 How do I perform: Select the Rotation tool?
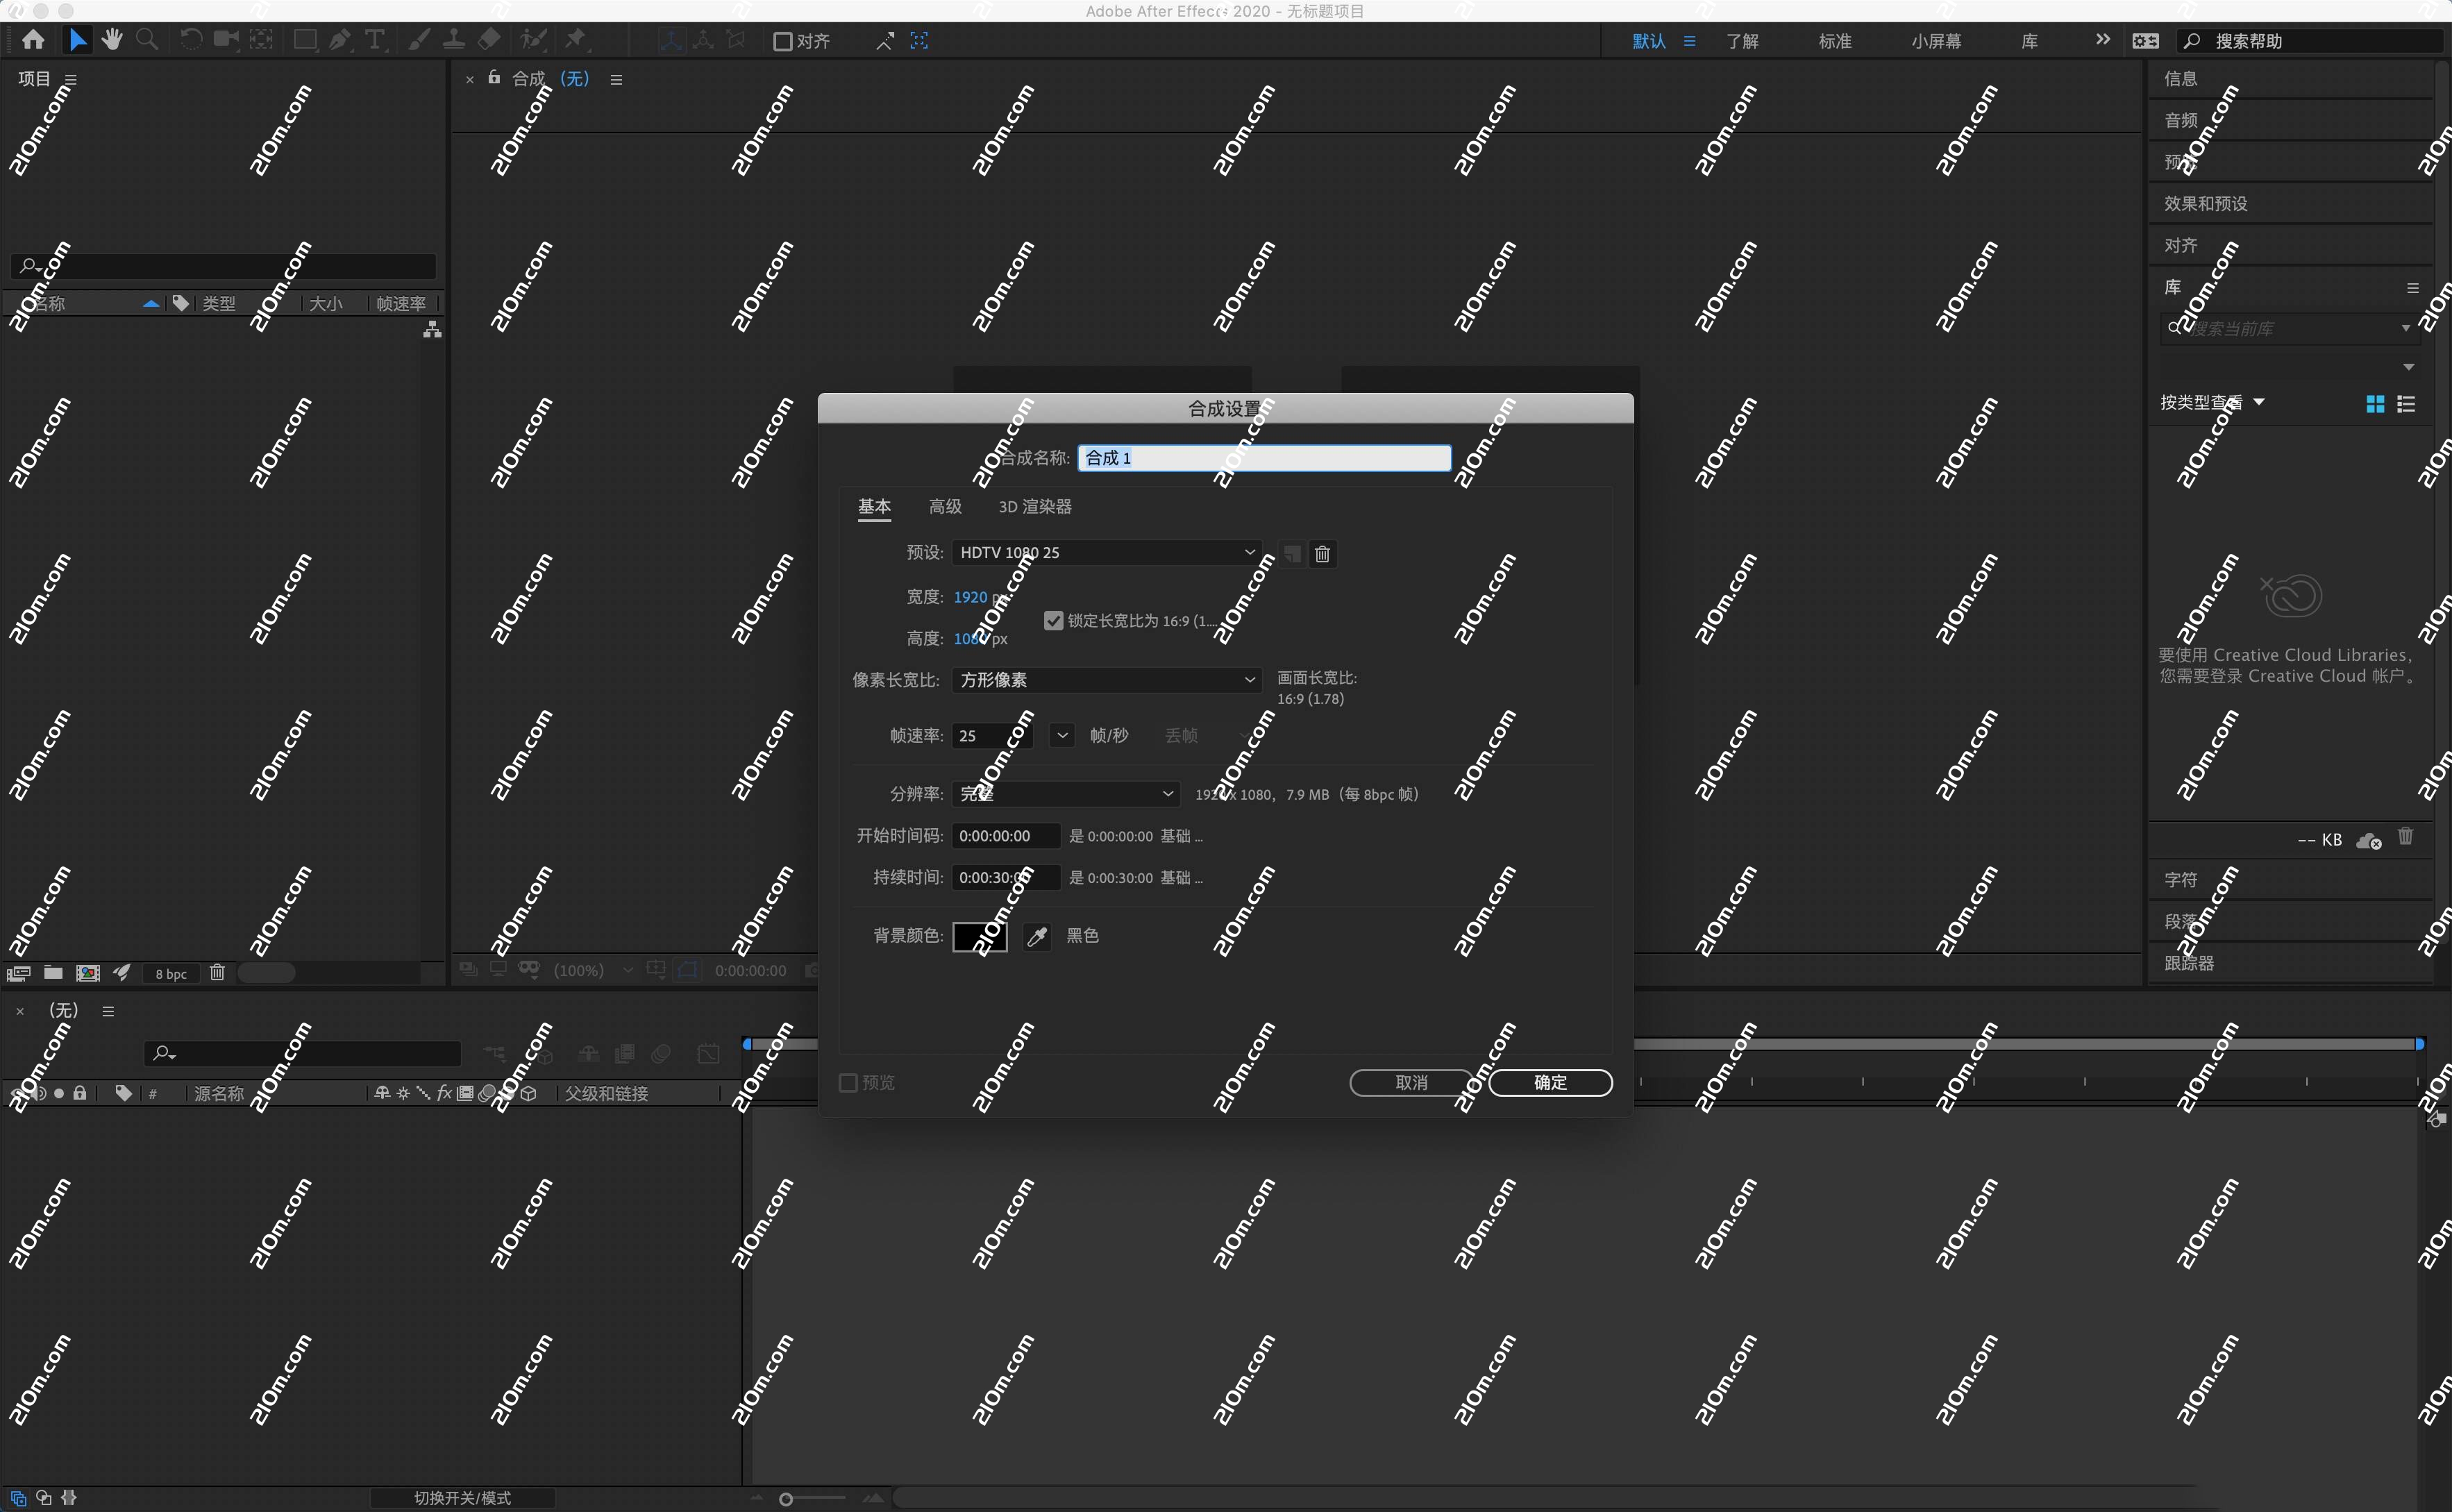190,40
